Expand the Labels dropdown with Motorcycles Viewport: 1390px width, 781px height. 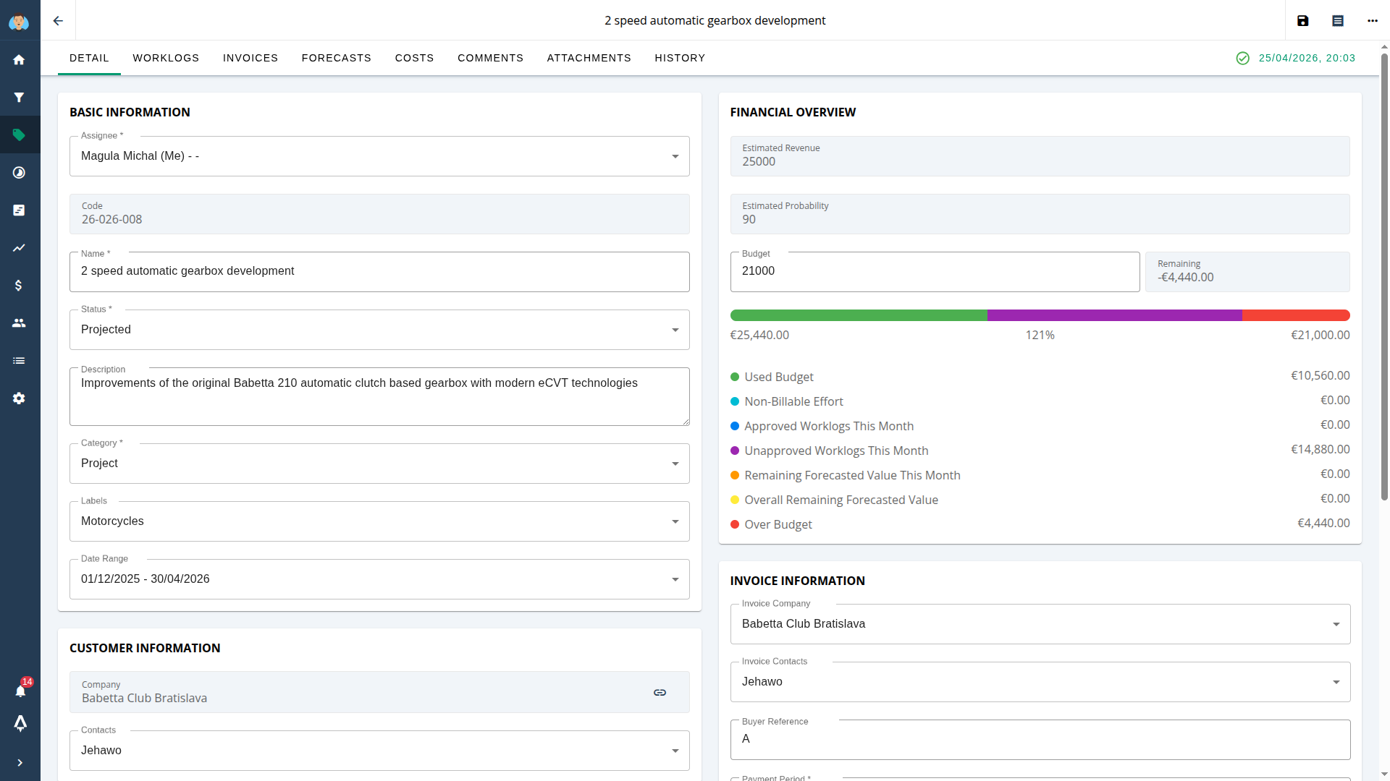(379, 521)
